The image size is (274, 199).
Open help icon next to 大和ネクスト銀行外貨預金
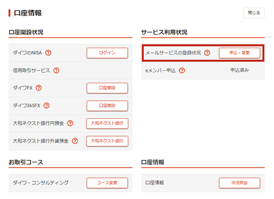(75, 141)
